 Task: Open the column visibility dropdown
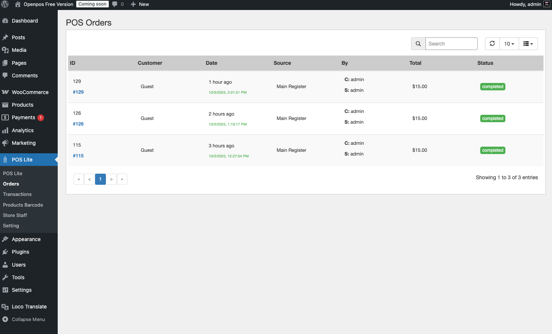point(528,43)
